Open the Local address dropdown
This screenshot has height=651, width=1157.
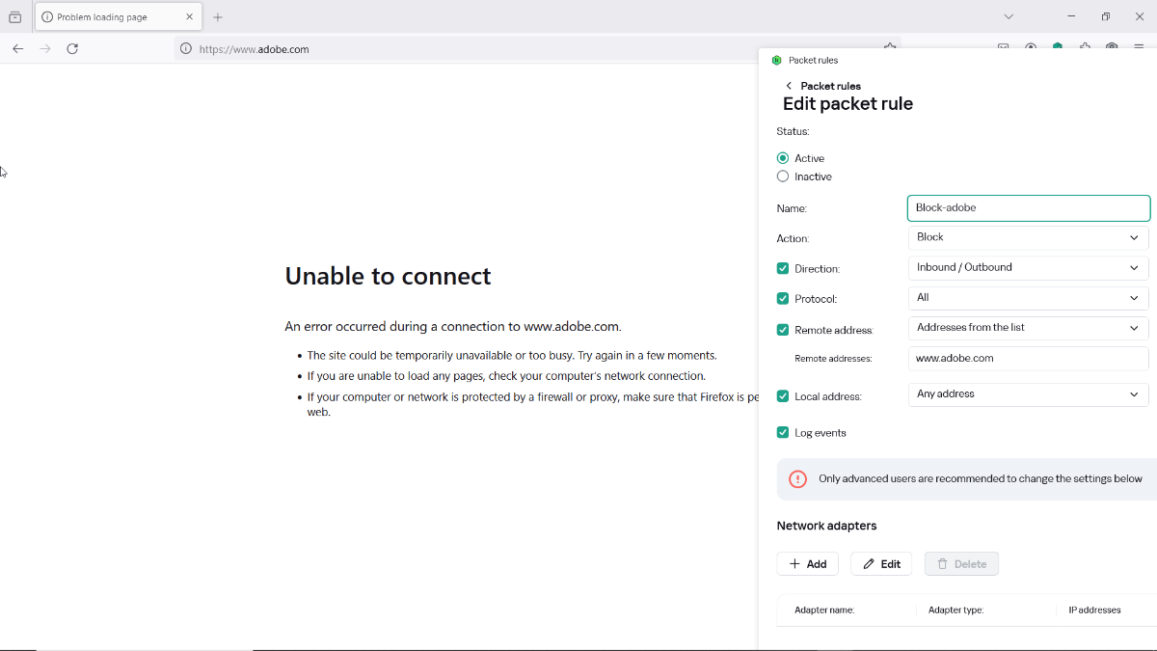[1028, 394]
